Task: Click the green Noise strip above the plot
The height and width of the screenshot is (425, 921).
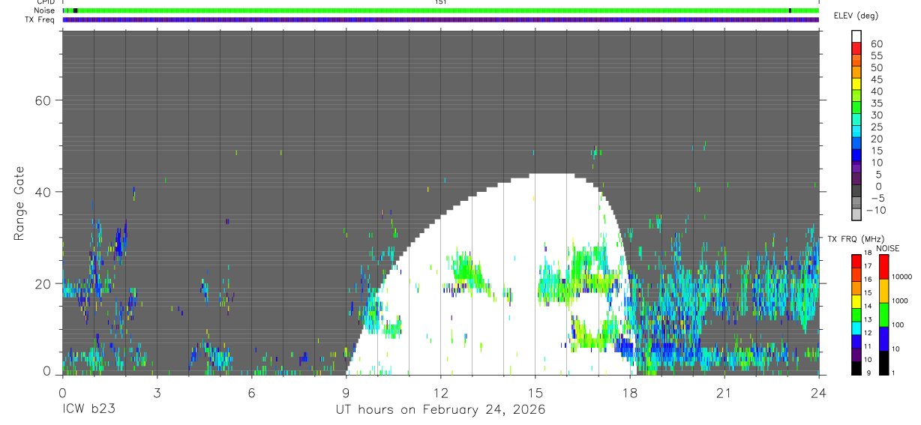Action: pos(441,10)
